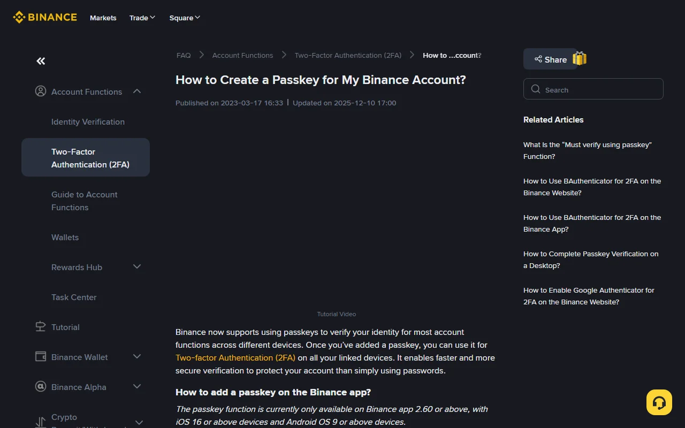Open the support chat headset icon

659,402
